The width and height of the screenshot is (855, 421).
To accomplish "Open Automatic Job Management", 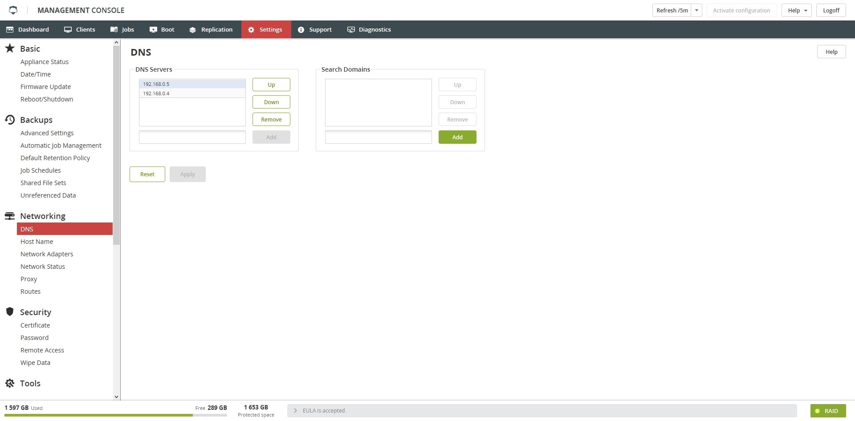I will (x=61, y=146).
